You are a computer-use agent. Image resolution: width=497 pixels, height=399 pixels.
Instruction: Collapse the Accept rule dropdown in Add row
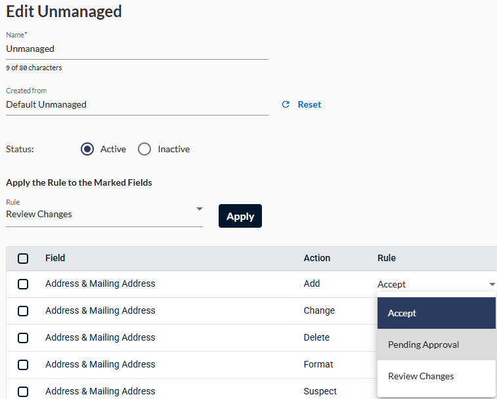point(437,284)
